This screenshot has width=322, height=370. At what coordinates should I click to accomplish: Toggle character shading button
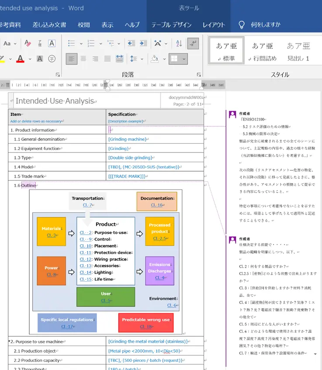click(x=40, y=59)
